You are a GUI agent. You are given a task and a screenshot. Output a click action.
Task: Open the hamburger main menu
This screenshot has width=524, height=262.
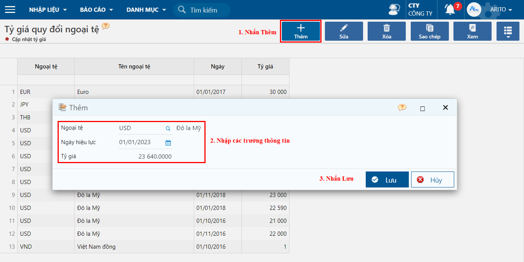10,10
